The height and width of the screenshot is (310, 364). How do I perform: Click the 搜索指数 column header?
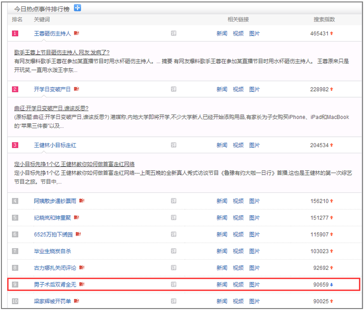324,19
